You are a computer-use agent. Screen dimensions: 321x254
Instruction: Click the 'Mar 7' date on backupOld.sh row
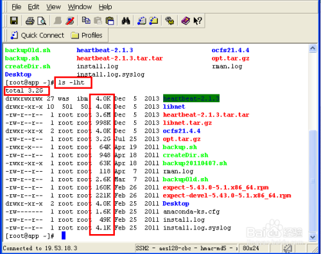pyautogui.click(x=126, y=179)
